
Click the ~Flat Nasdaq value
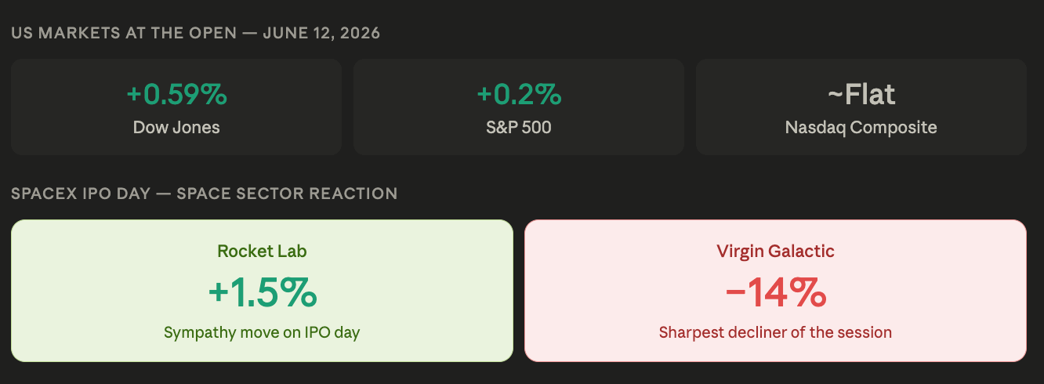[x=861, y=94]
